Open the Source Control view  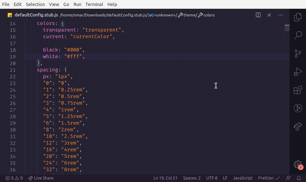(298, 53)
